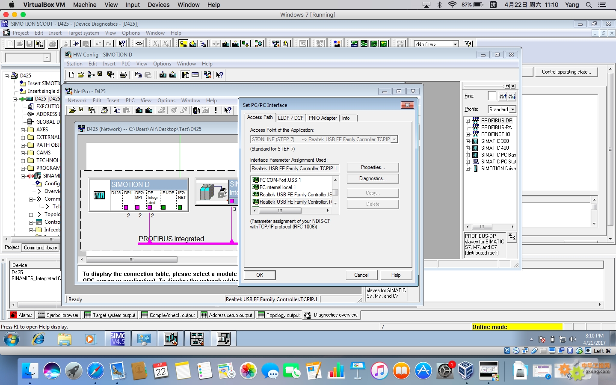The height and width of the screenshot is (385, 616).
Task: Switch to Command library tab
Action: pos(40,248)
